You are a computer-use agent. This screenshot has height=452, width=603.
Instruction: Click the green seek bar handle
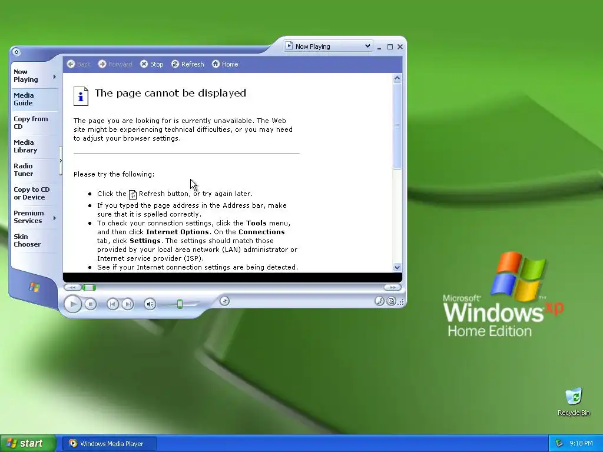click(90, 287)
